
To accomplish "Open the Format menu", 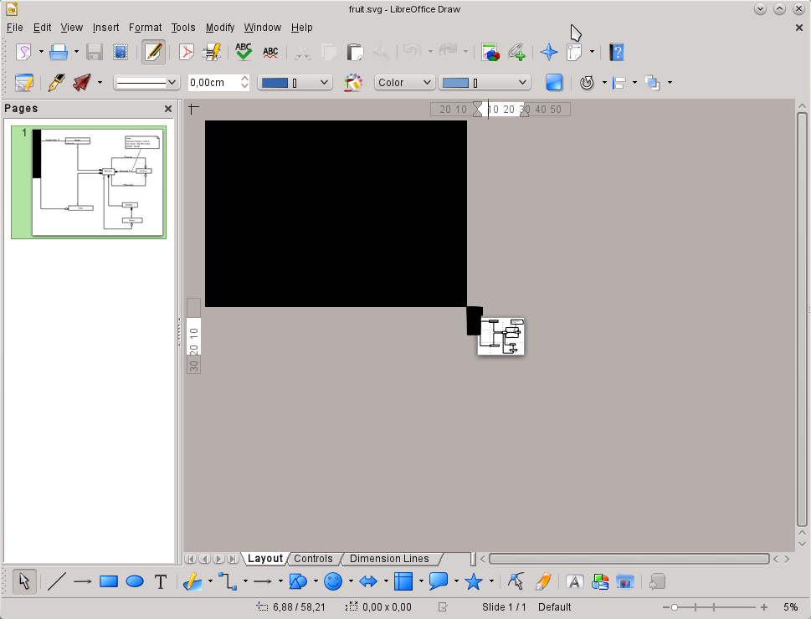I will 146,28.
